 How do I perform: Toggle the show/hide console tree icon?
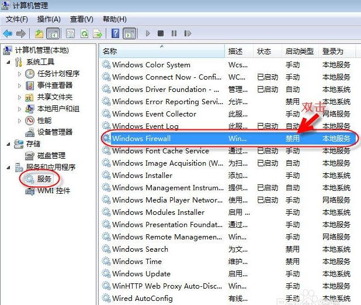point(53,34)
